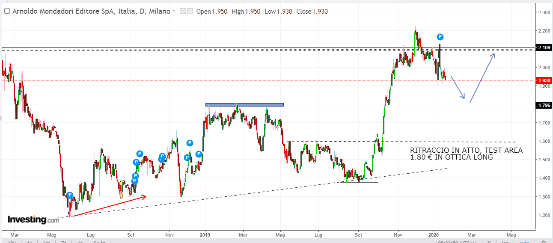Select the yellow oval marker on chart
Screen dimensions: 553x243
[121, 189]
